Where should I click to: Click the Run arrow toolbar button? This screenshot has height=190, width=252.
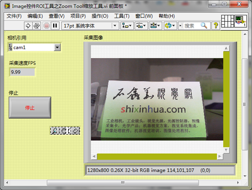(x=28, y=26)
